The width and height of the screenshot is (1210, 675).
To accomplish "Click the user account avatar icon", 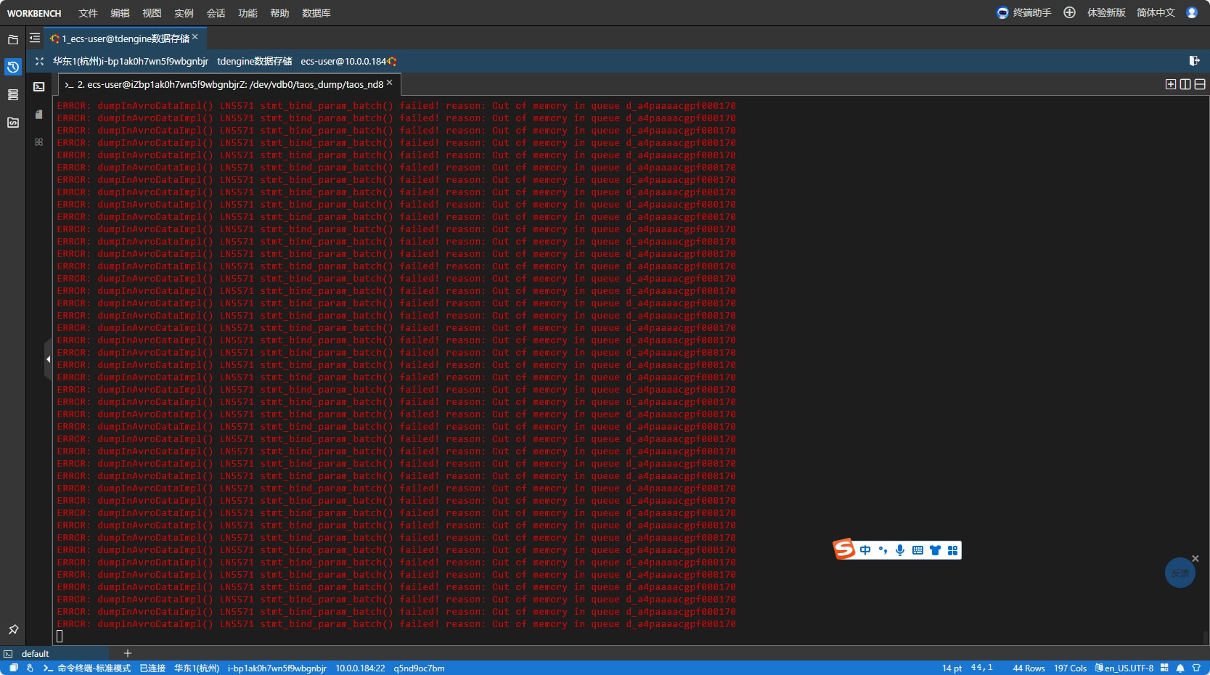I will click(x=1192, y=12).
